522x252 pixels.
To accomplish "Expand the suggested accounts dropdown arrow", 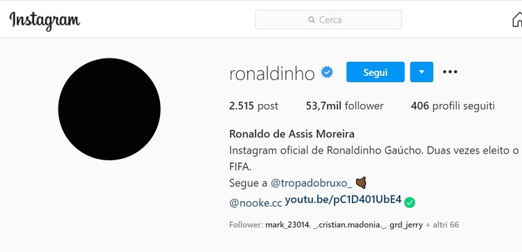I will coord(421,72).
